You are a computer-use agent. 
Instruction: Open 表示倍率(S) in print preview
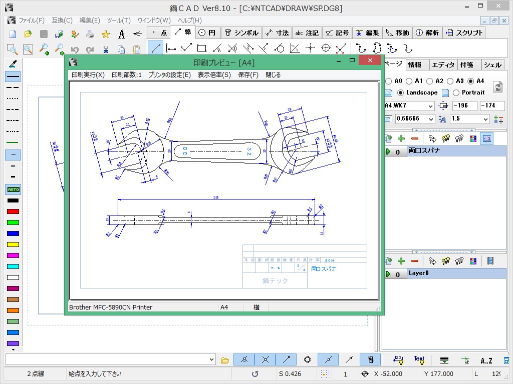tap(214, 75)
